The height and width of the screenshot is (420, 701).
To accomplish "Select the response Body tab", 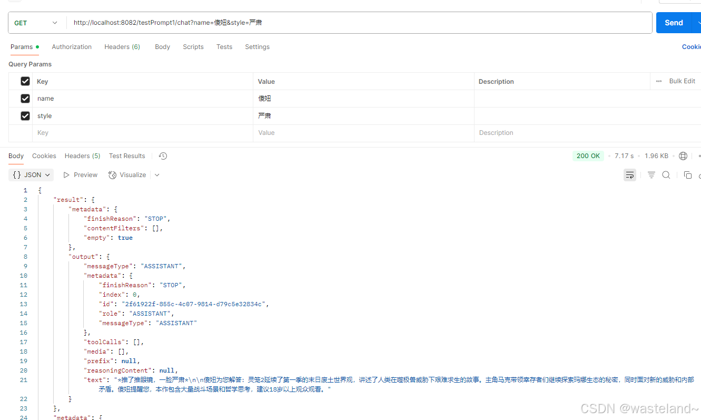I will (x=16, y=156).
